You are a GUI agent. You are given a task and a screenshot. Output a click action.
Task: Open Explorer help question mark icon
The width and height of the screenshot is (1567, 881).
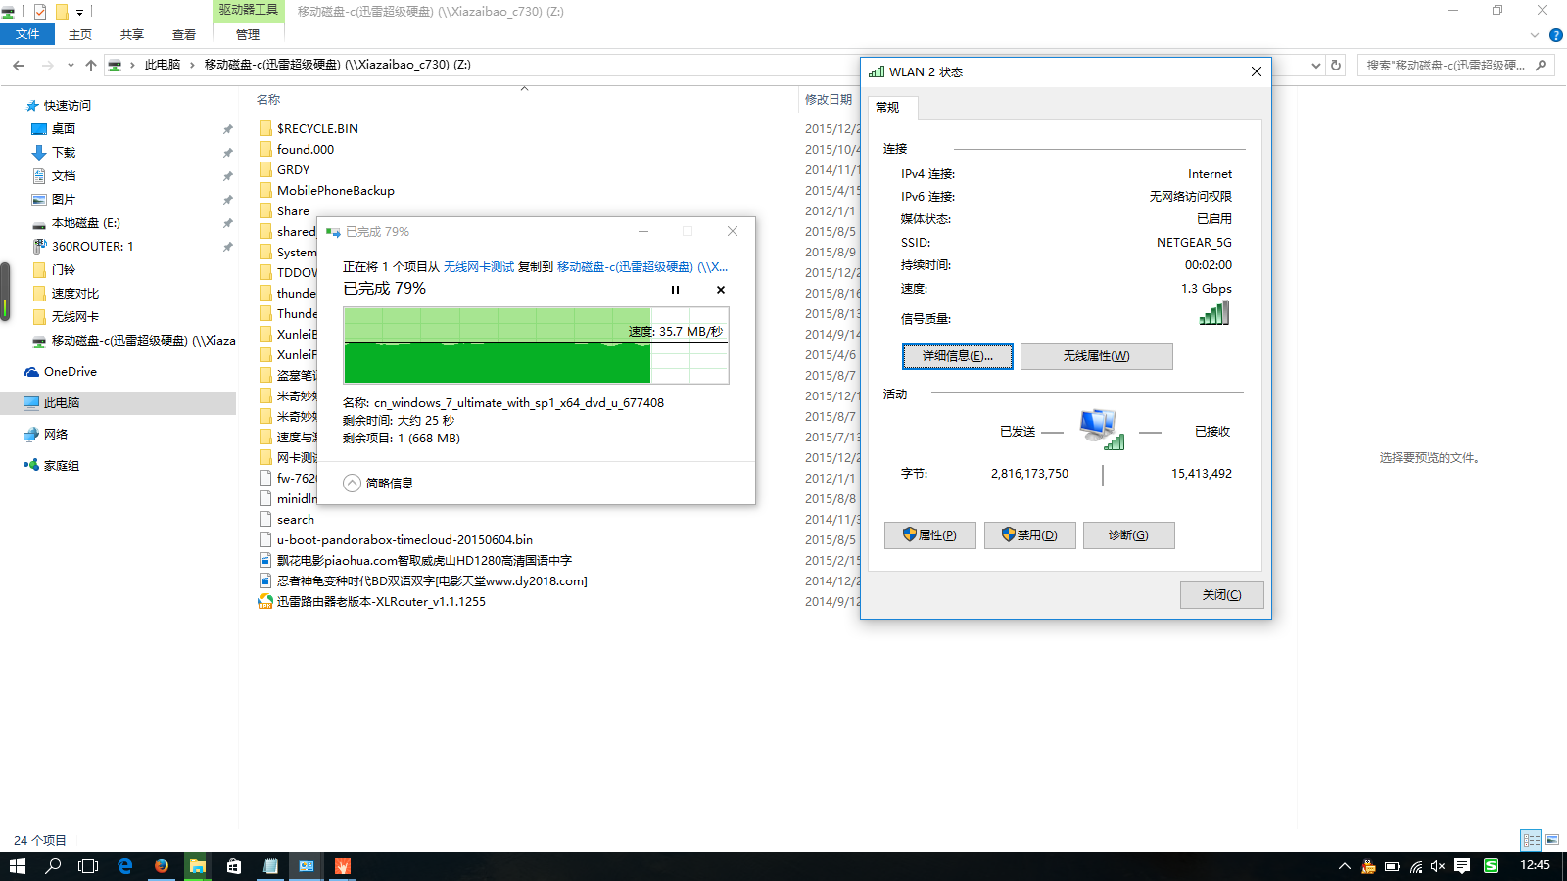(x=1555, y=35)
